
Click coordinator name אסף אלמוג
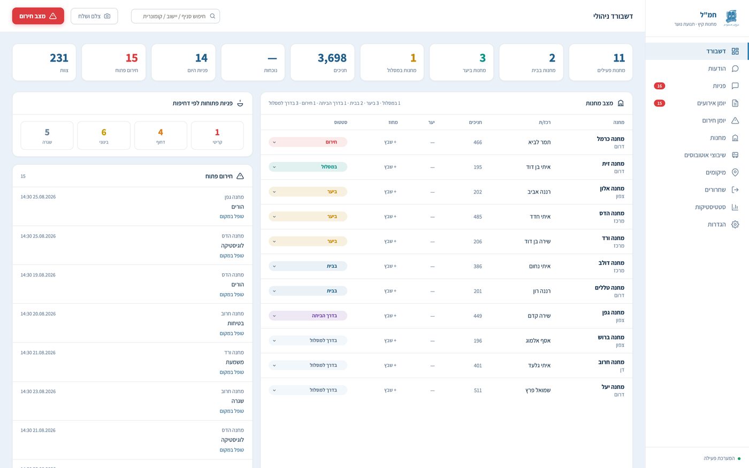point(538,340)
